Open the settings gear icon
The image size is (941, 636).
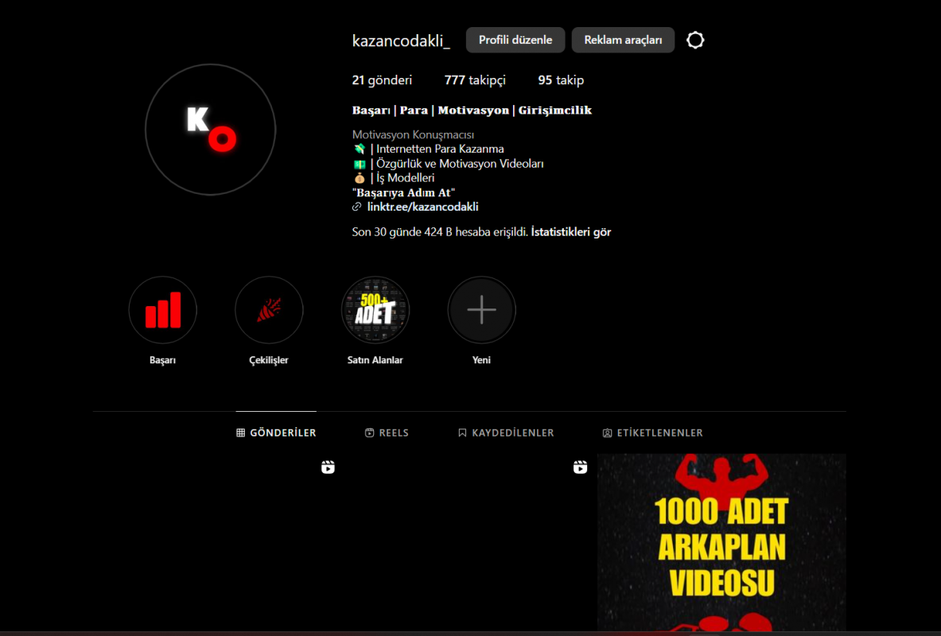click(x=695, y=41)
